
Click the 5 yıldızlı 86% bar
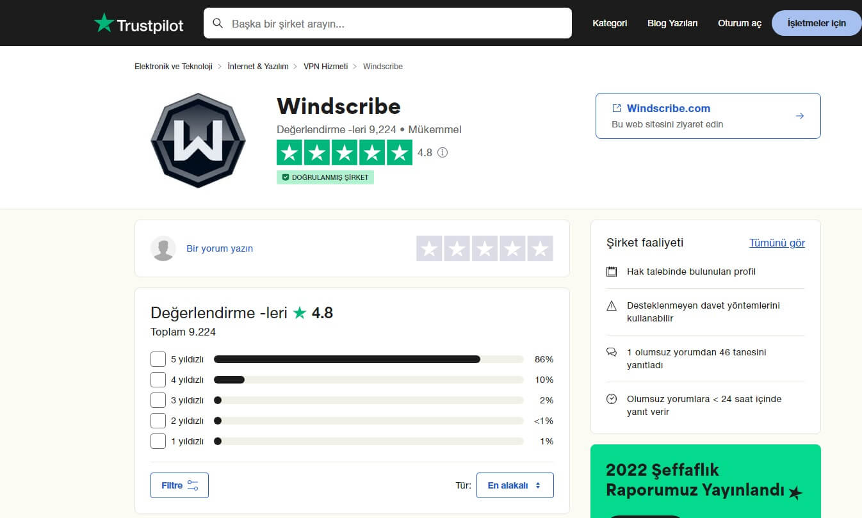coord(369,359)
